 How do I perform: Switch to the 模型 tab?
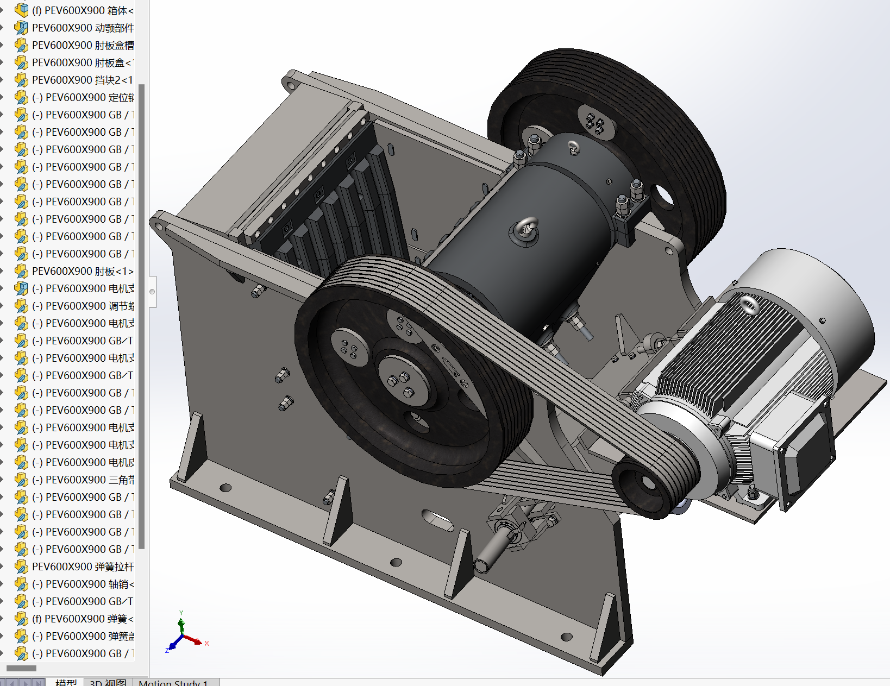click(x=66, y=682)
